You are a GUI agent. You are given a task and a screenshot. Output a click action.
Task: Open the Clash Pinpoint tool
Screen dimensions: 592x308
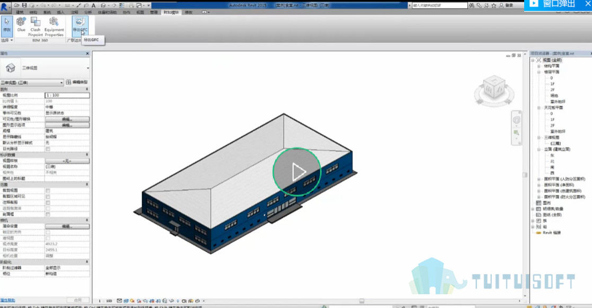36,27
